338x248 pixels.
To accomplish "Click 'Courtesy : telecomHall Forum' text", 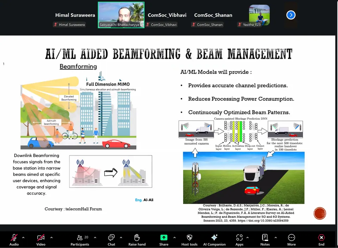I will click(x=73, y=209).
